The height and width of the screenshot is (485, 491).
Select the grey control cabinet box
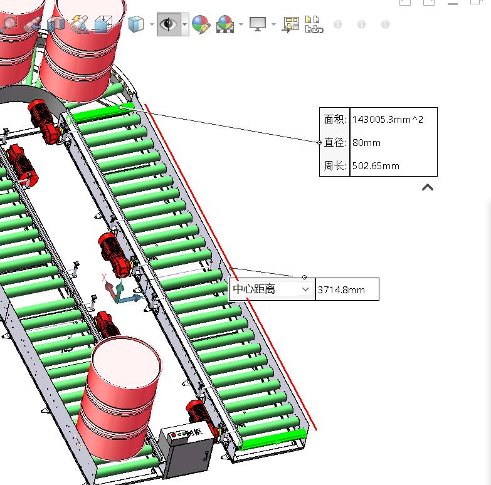(x=187, y=451)
